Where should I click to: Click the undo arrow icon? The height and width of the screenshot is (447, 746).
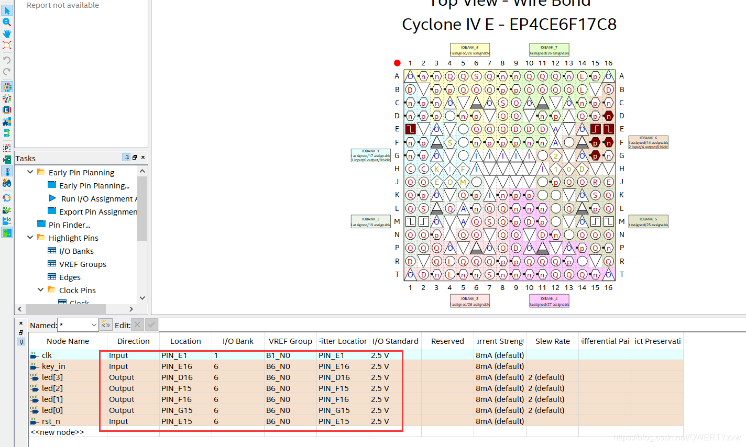pyautogui.click(x=7, y=60)
